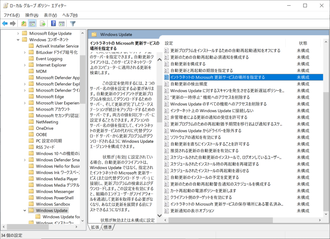Click the forward navigation arrow icon

point(13,23)
